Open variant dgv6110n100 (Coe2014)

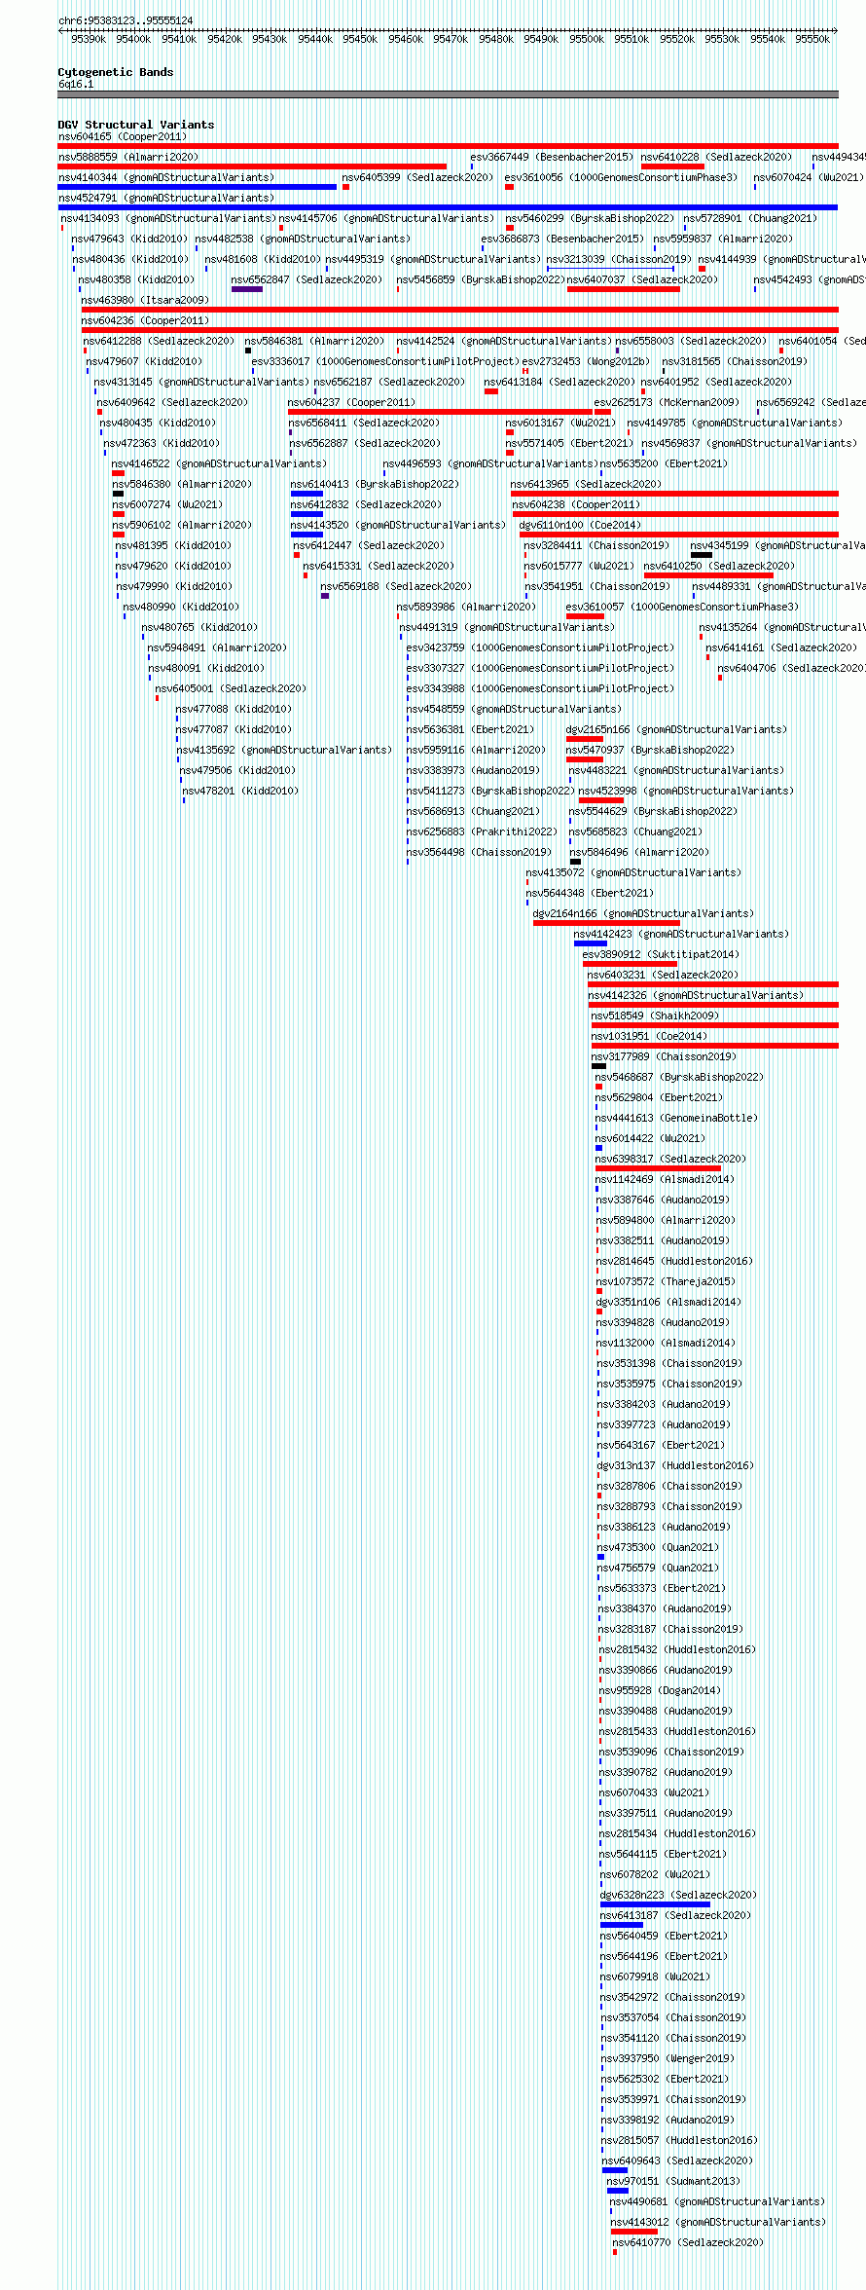click(580, 525)
